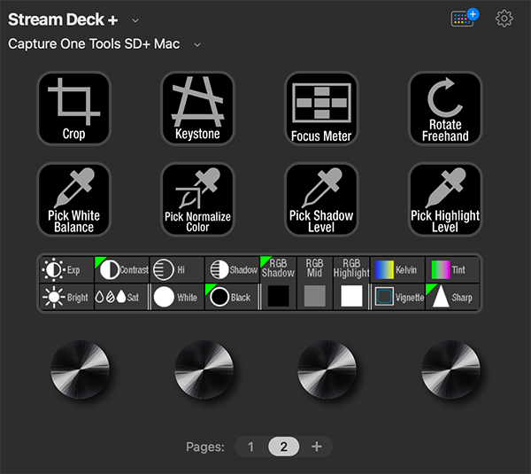Screen dimensions: 531x474
Task: Select the first dial knob
Action: tap(80, 369)
